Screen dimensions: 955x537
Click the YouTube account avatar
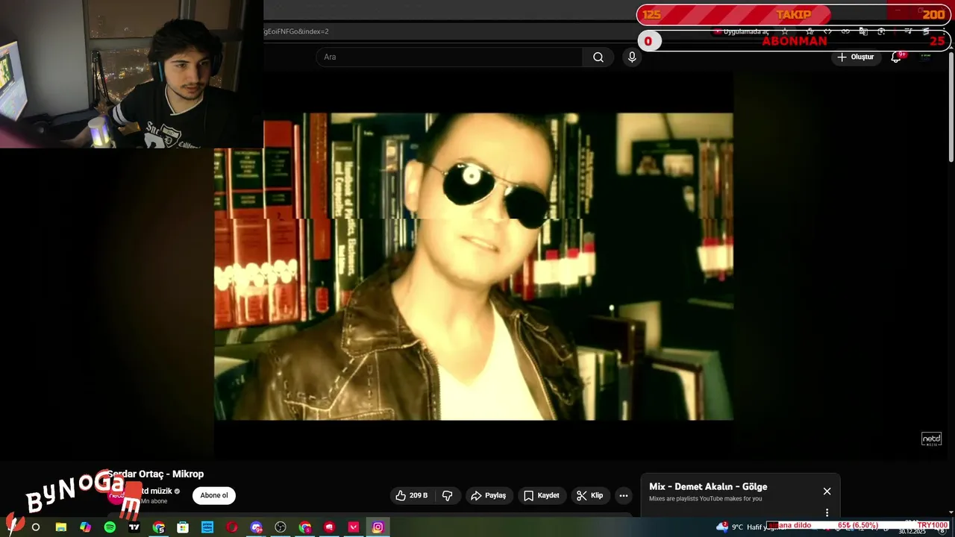pos(925,57)
